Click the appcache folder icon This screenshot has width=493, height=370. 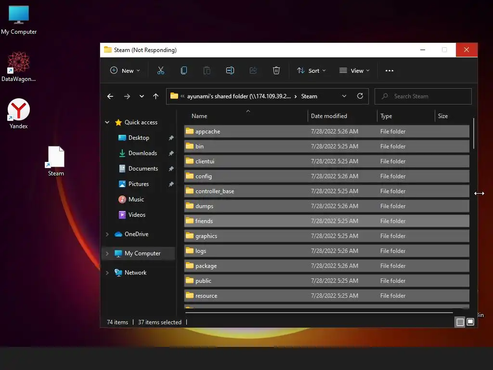tap(190, 131)
